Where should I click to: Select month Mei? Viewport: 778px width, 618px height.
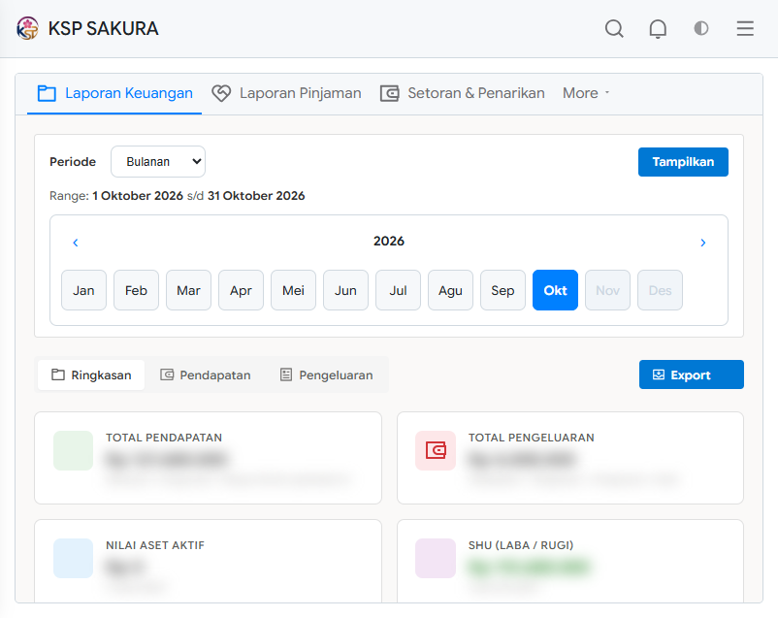pyautogui.click(x=293, y=290)
